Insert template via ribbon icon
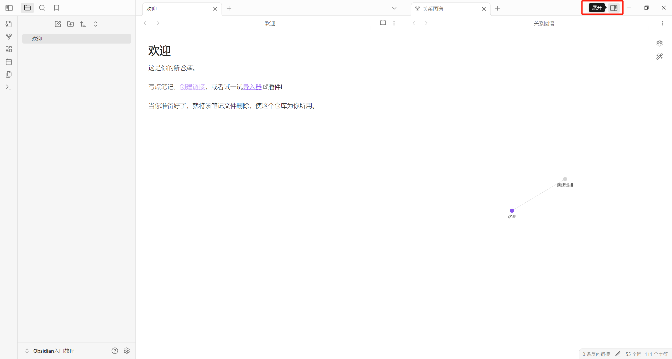 tap(9, 74)
